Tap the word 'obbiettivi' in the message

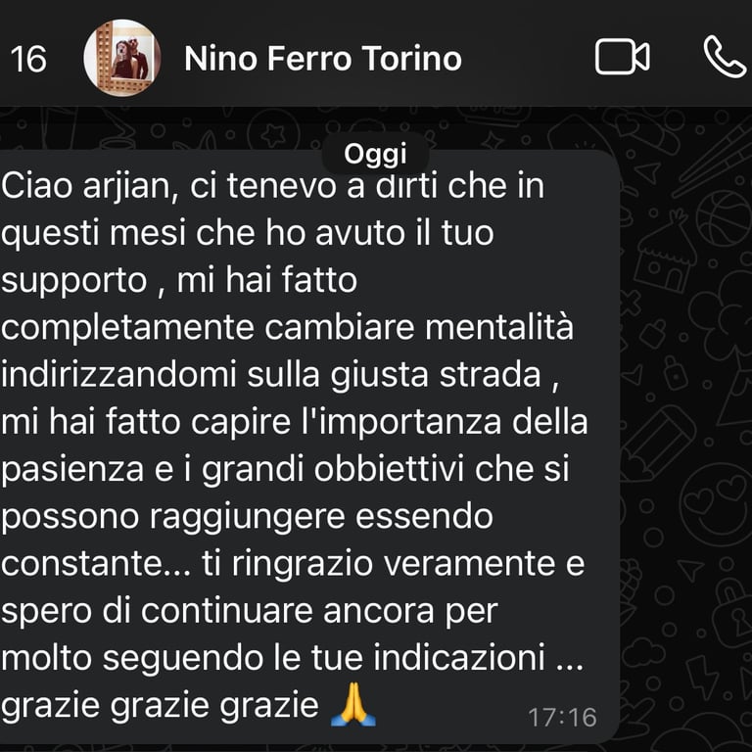point(389,470)
